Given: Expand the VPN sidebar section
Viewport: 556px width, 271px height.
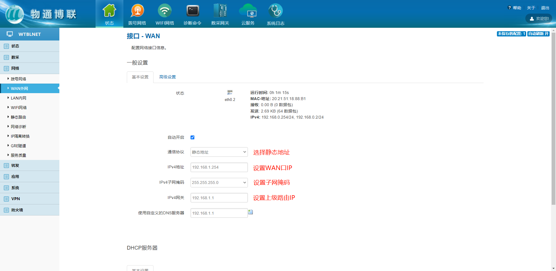Looking at the screenshot, I should point(16,199).
